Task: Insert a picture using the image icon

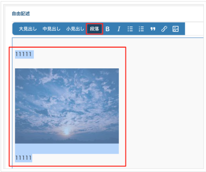Action: pyautogui.click(x=175, y=29)
